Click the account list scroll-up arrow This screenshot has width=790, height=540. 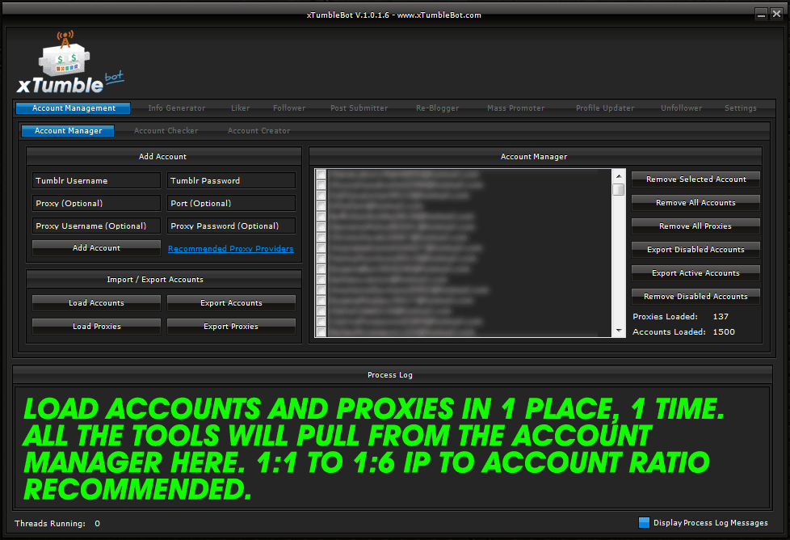click(x=619, y=176)
